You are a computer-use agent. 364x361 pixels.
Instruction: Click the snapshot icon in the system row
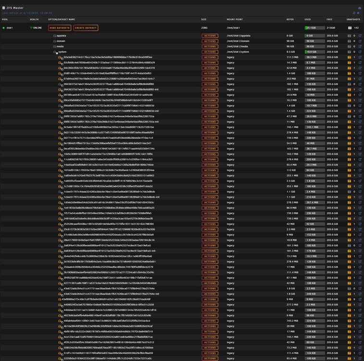coord(349,52)
